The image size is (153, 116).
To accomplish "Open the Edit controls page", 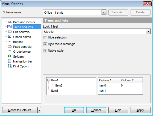I will point(21,32).
